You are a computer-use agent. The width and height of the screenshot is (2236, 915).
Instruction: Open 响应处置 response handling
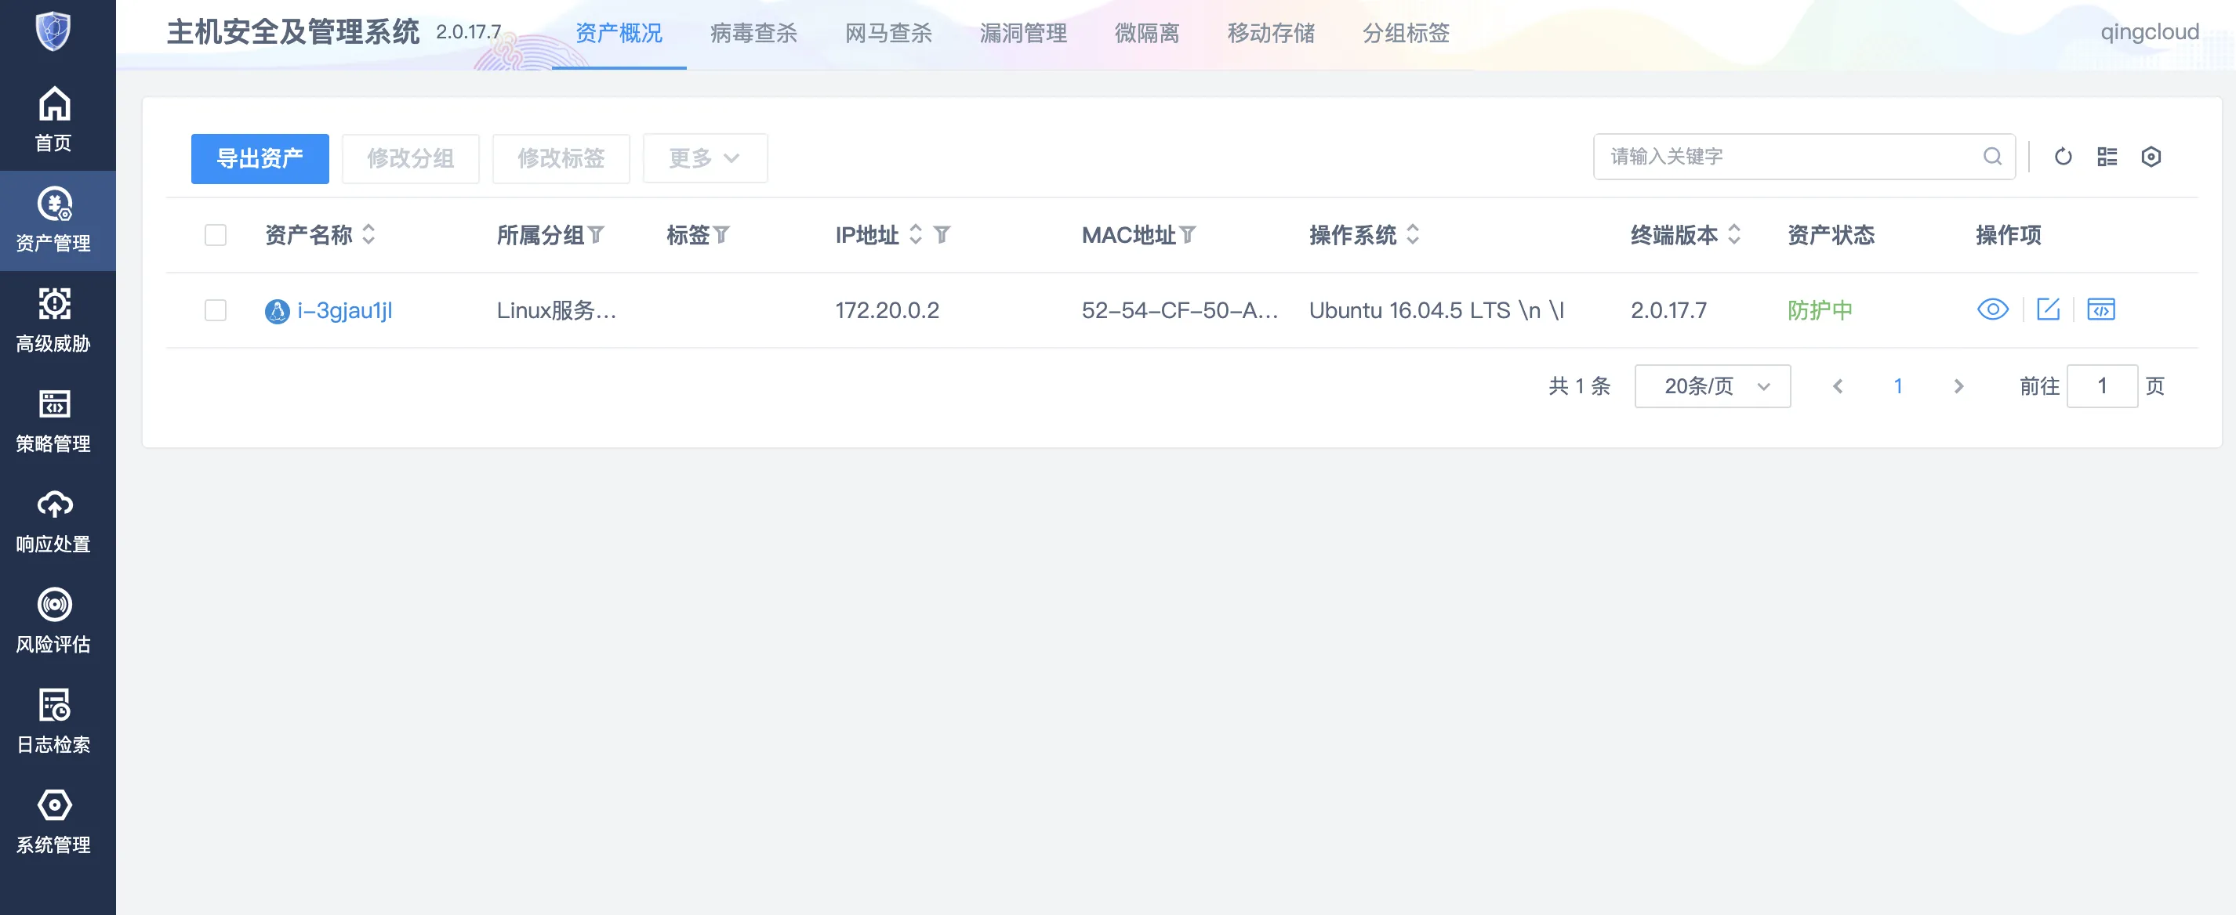[54, 520]
